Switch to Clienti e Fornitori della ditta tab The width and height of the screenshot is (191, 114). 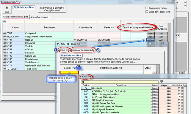(16, 17)
